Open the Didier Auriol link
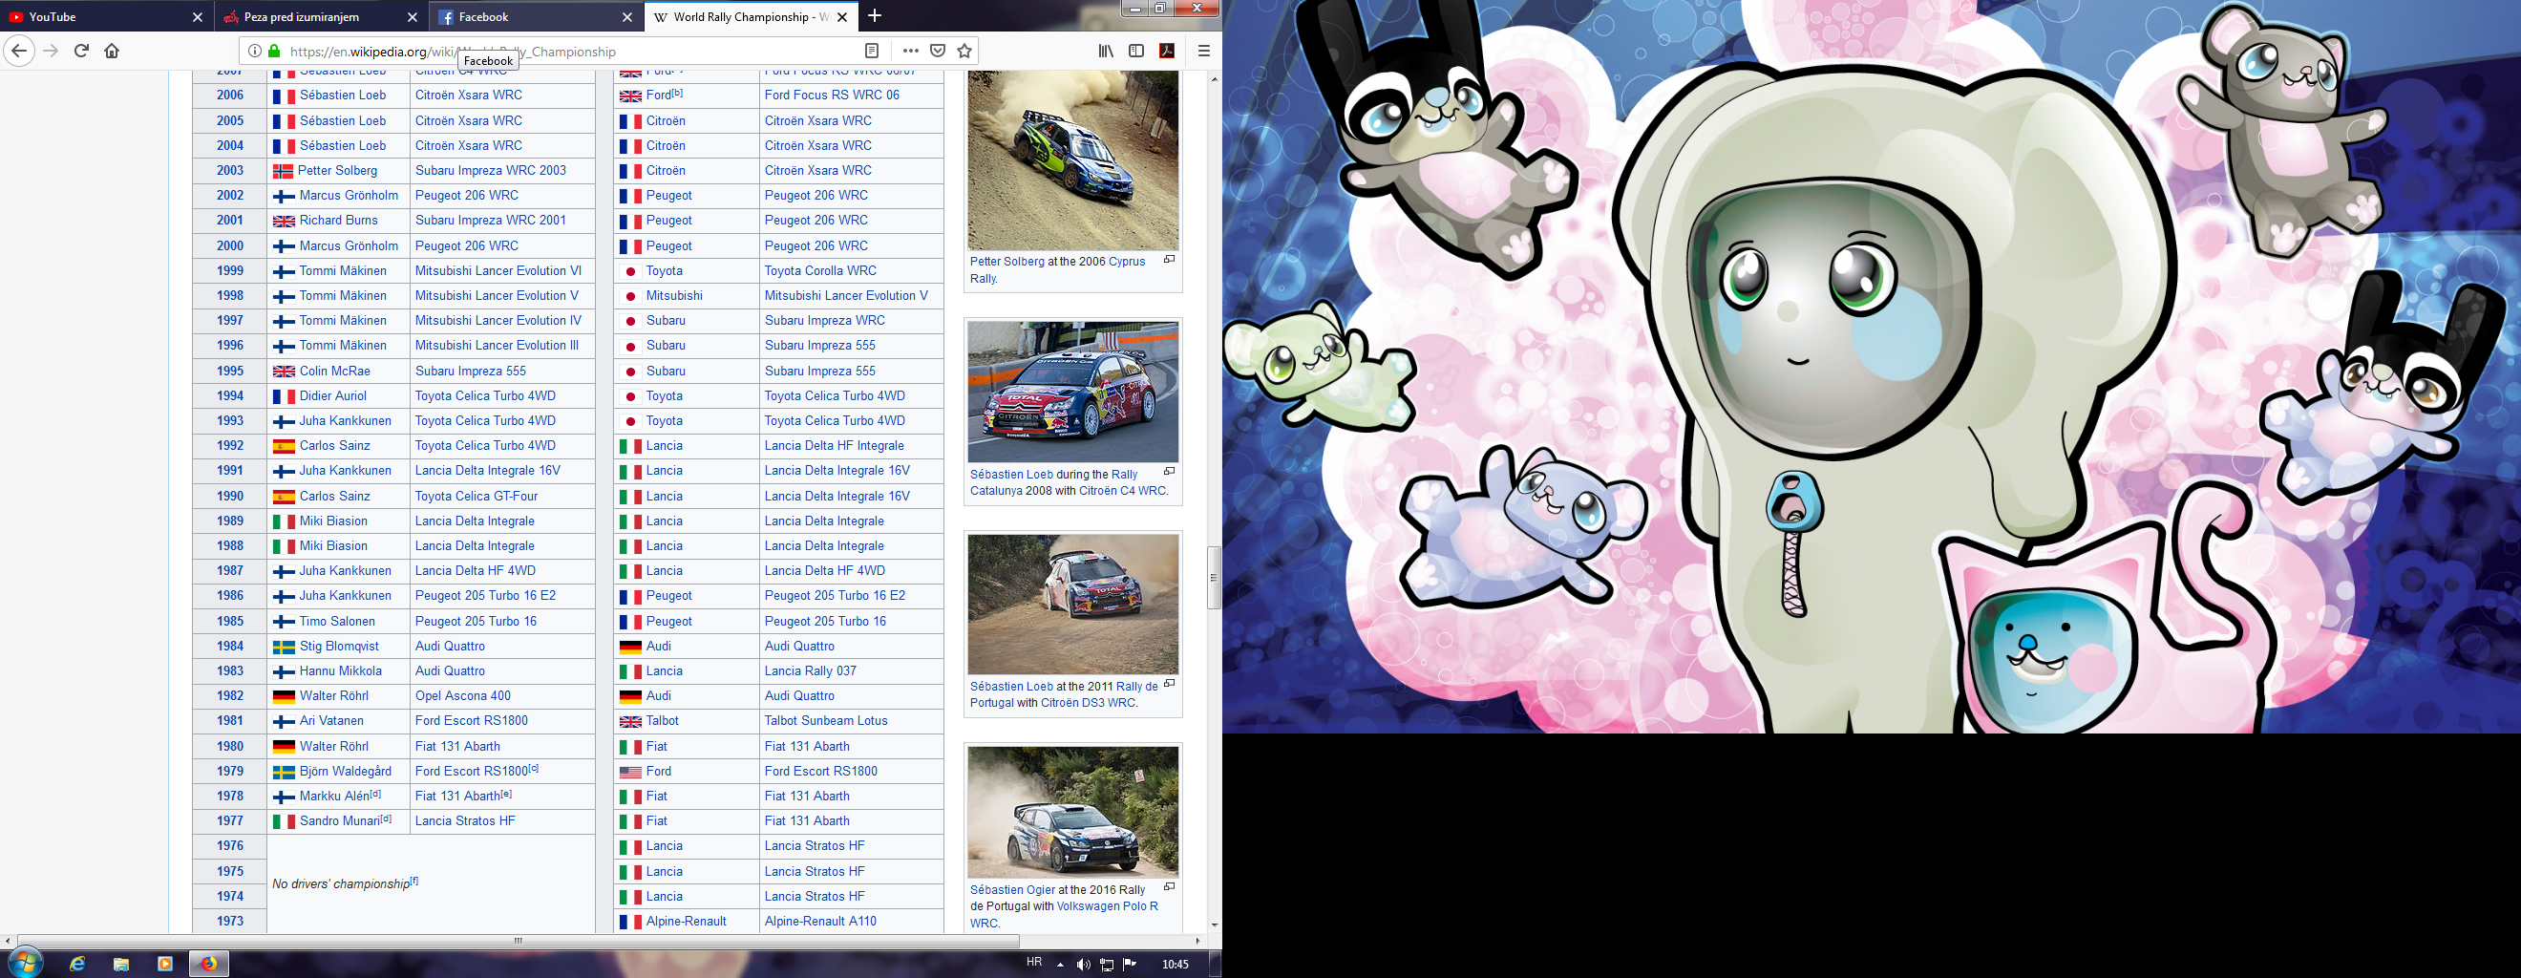 (x=332, y=395)
